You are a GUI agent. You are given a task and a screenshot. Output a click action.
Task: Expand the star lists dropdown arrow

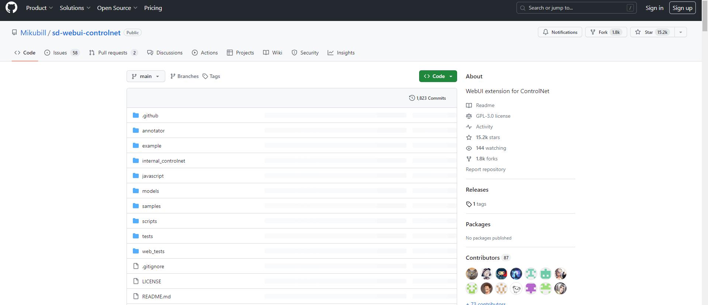coord(680,32)
